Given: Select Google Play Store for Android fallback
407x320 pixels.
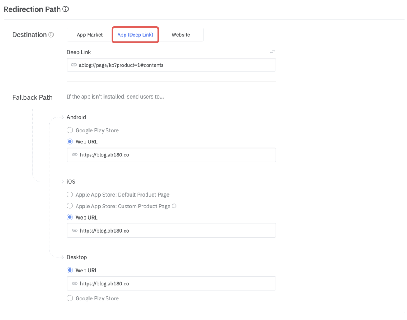Looking at the screenshot, I should (70, 130).
